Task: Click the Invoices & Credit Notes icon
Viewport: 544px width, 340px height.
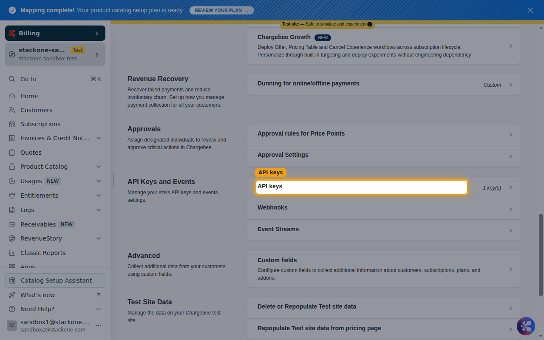Action: 12,138
